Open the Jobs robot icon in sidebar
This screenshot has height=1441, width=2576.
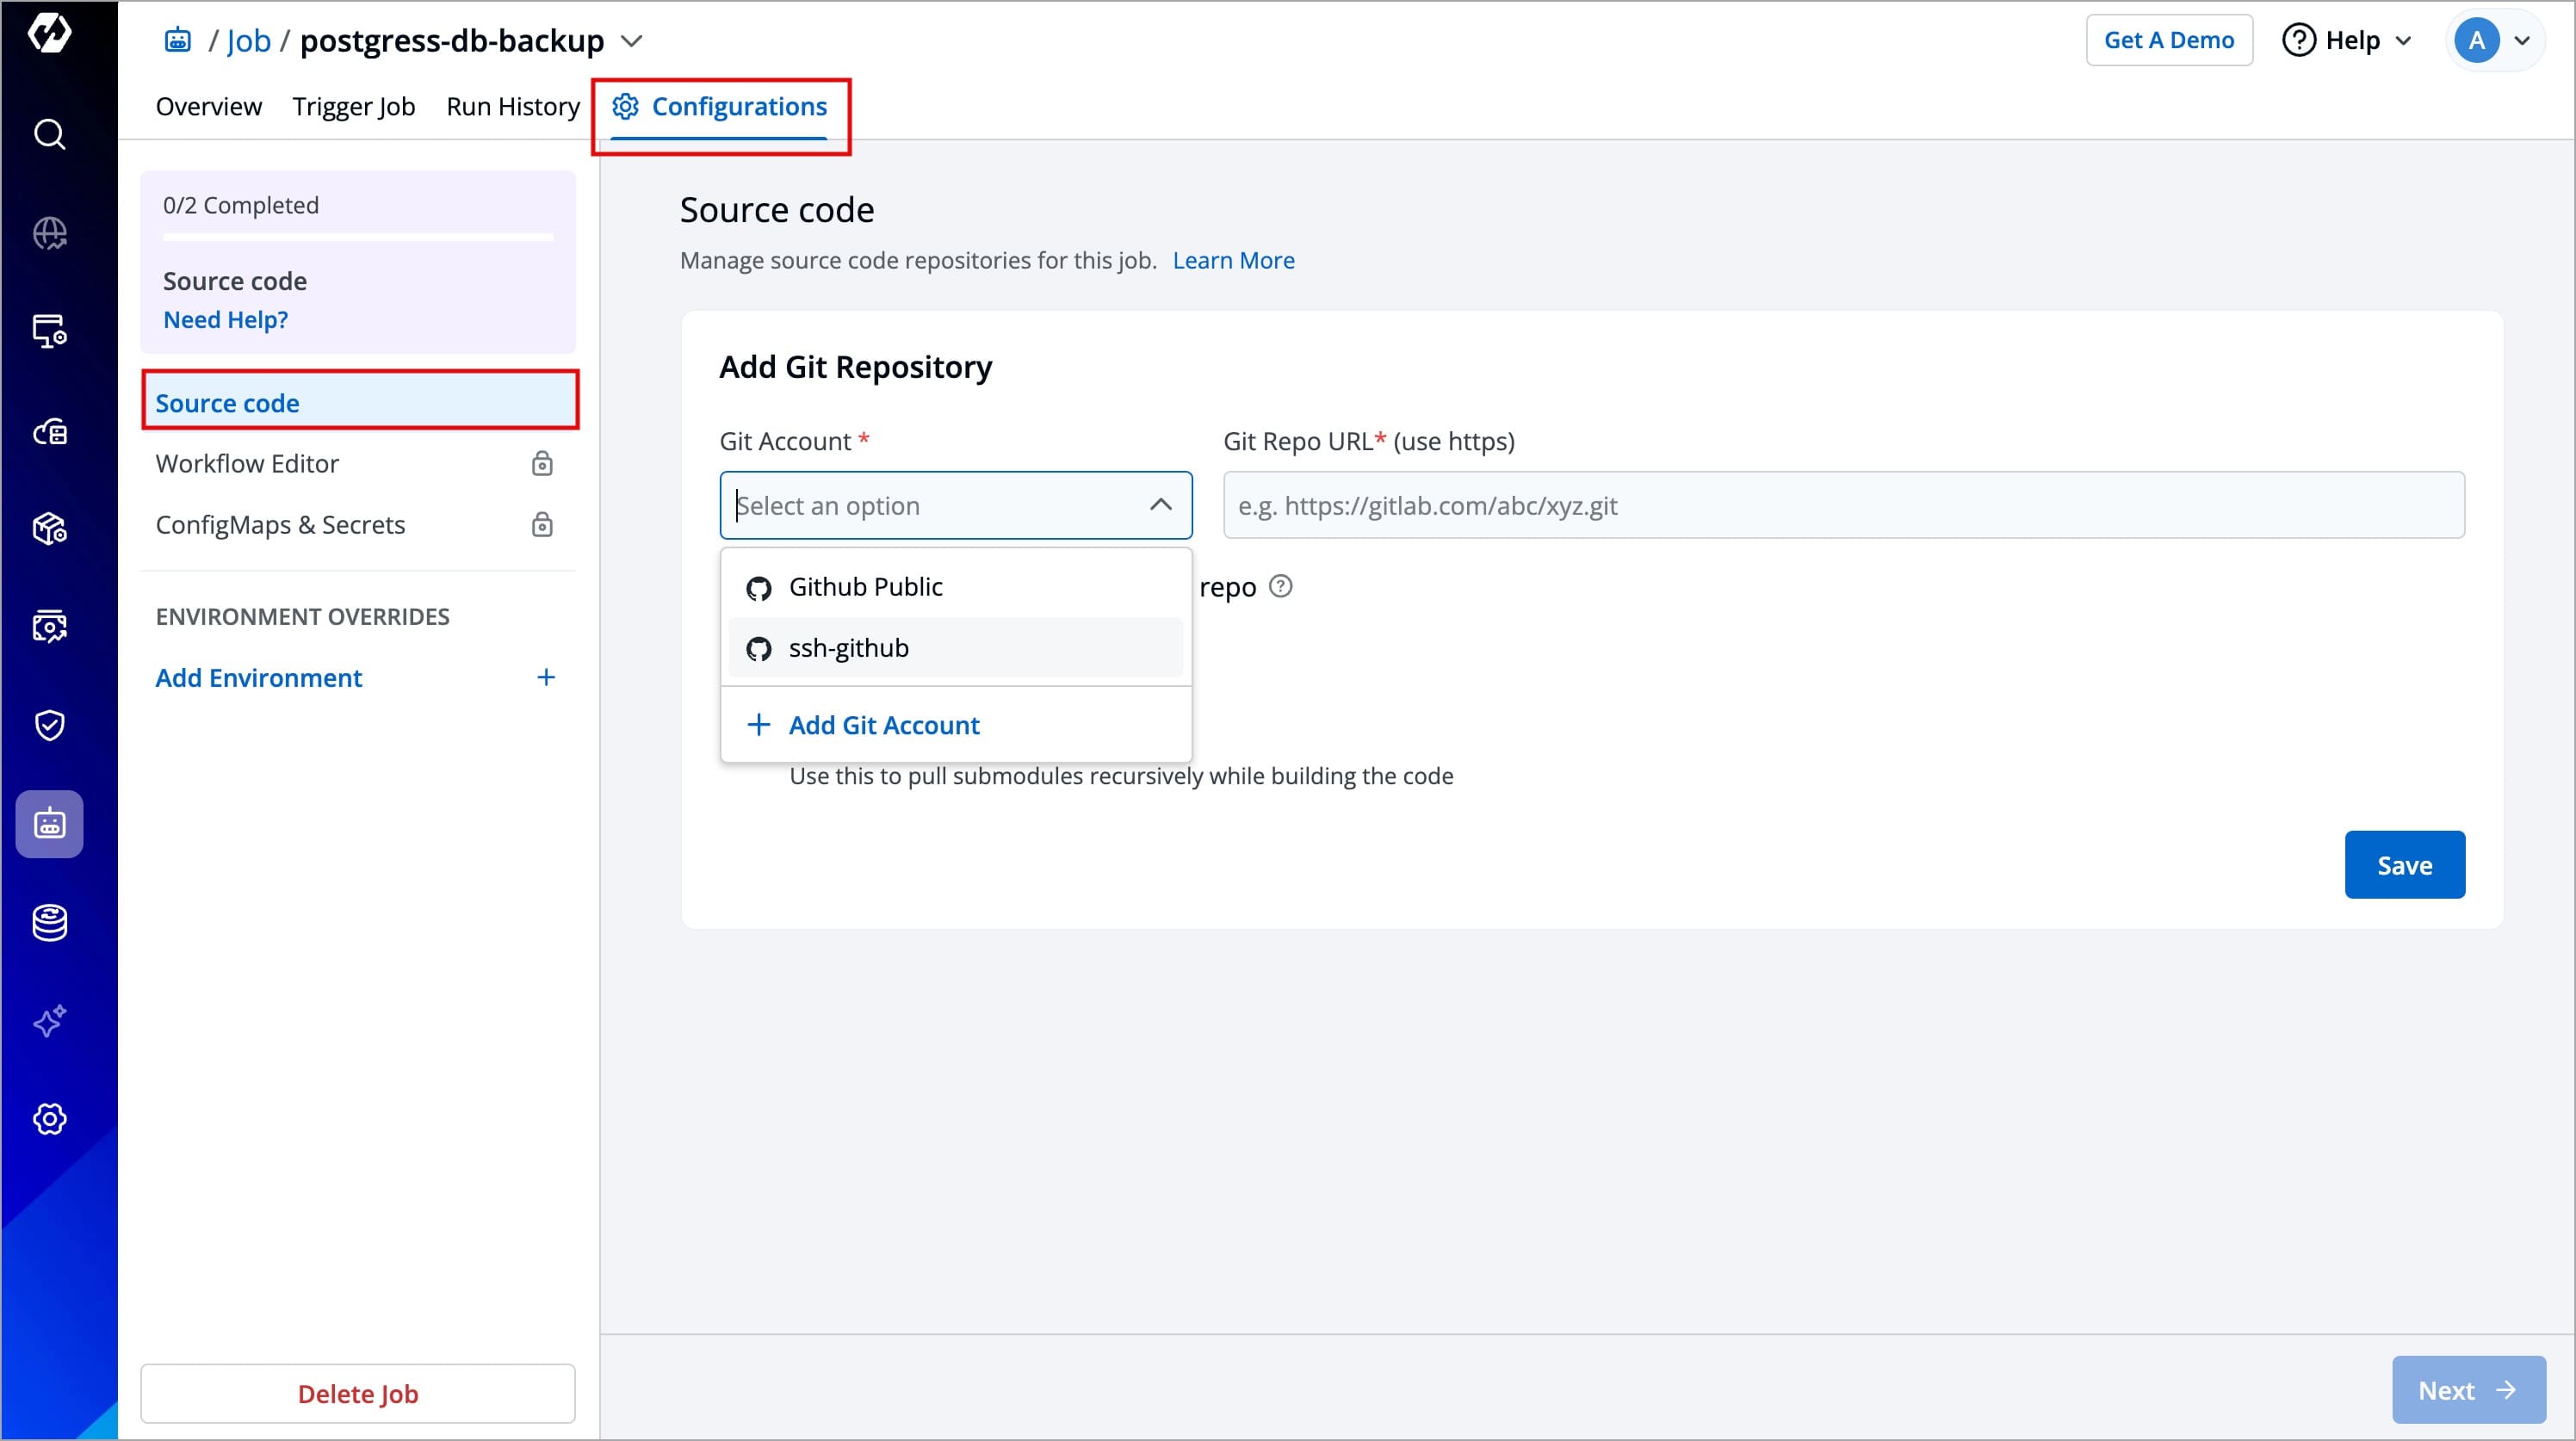tap(49, 824)
